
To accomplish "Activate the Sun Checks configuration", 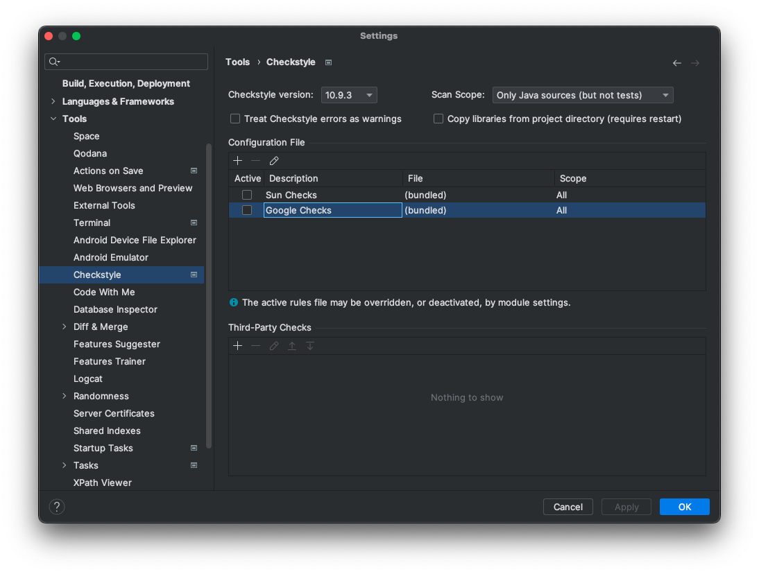I will click(247, 195).
